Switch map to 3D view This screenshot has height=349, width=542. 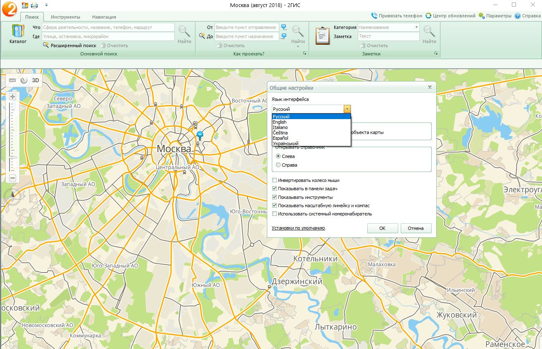point(36,80)
